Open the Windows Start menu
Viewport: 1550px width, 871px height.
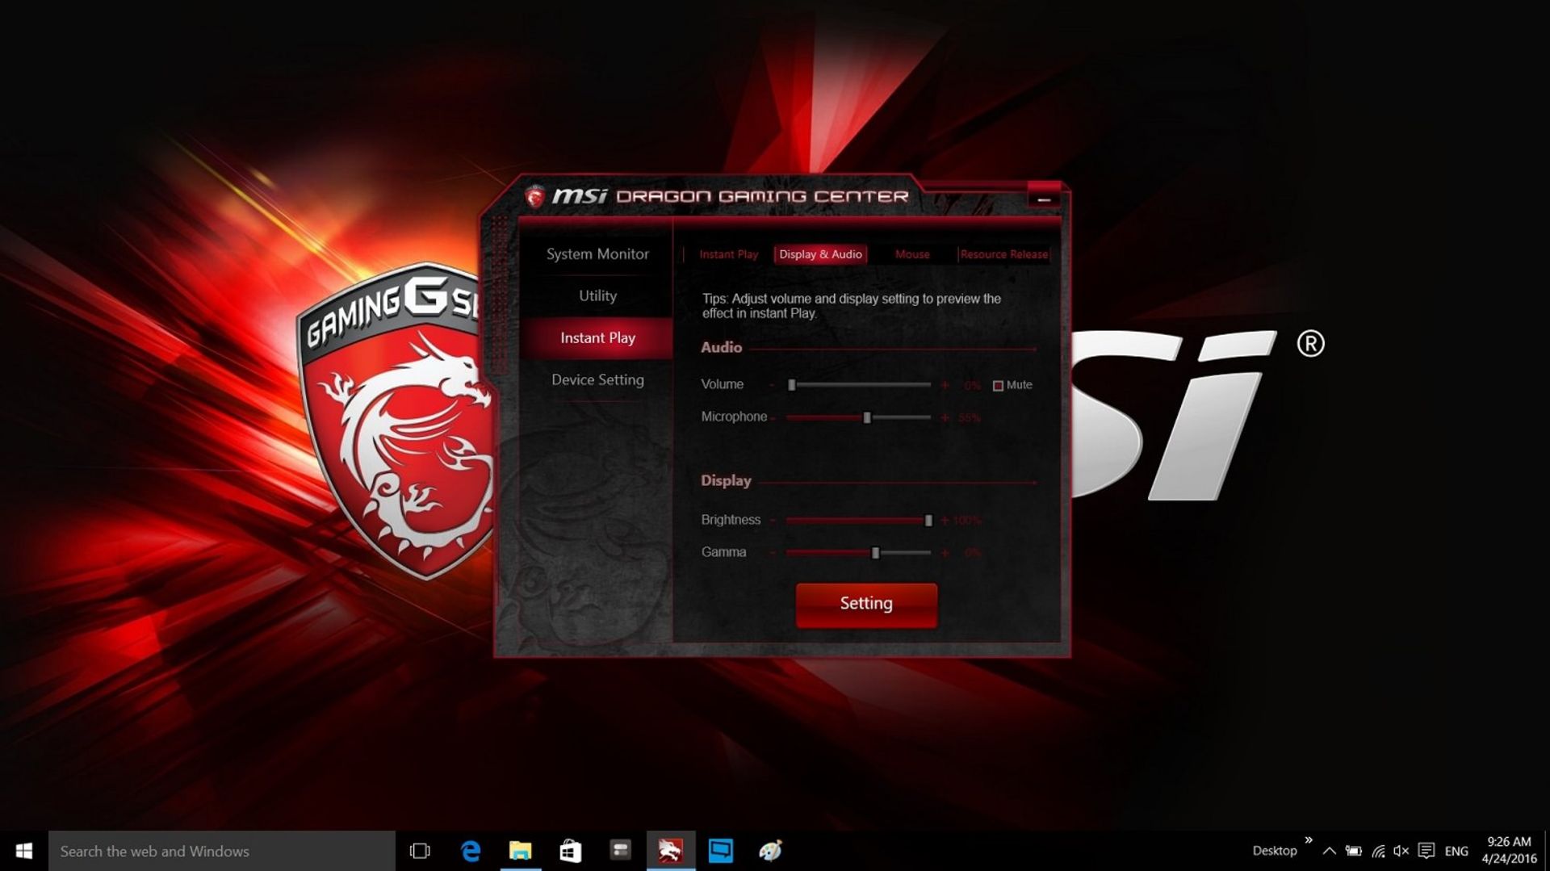[24, 851]
